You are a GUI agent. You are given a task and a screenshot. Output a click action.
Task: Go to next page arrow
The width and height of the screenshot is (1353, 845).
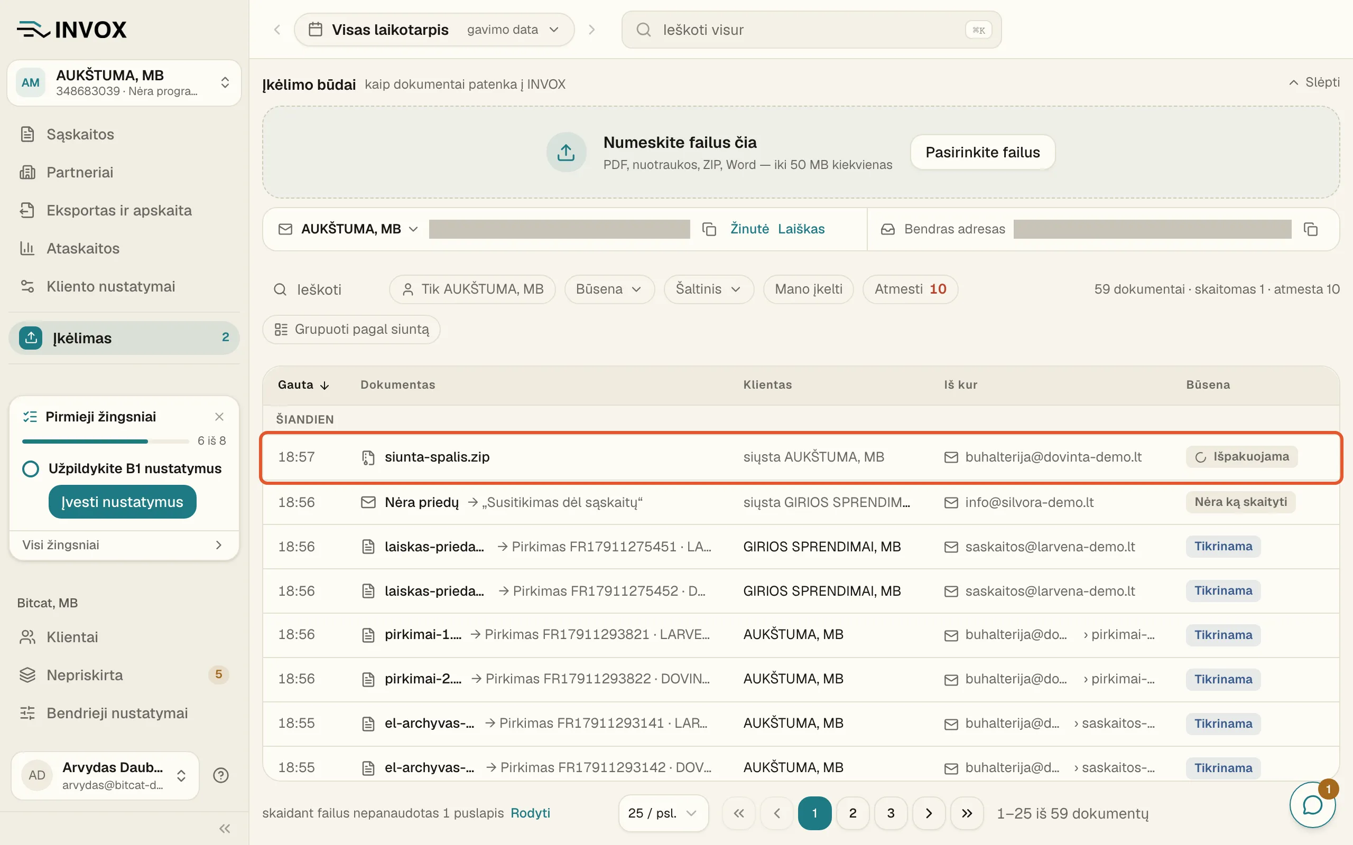click(x=929, y=813)
